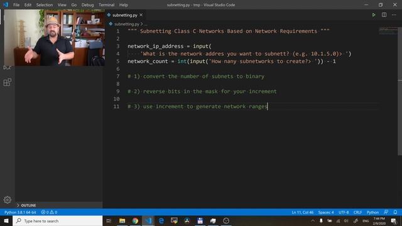The height and width of the screenshot is (226, 402).
Task: Open Microsoft Edge from taskbar
Action: pos(161,220)
